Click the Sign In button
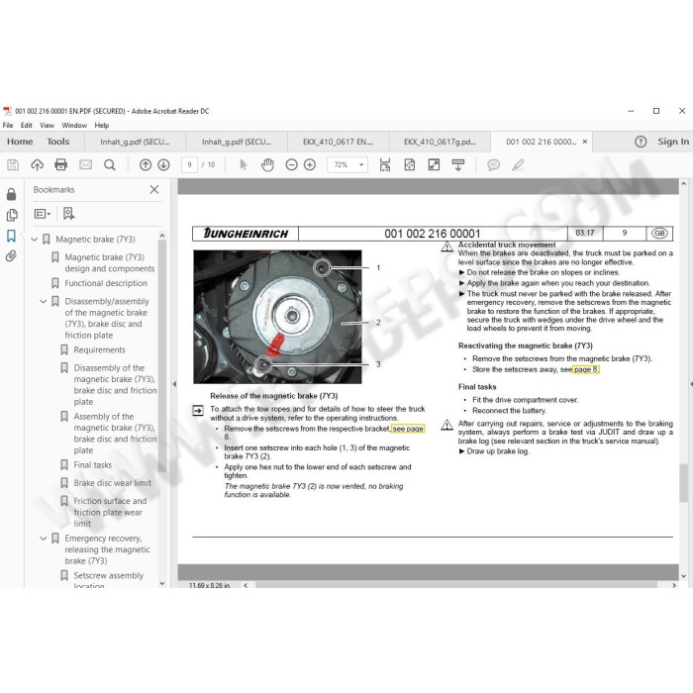693x693 pixels. click(x=673, y=142)
